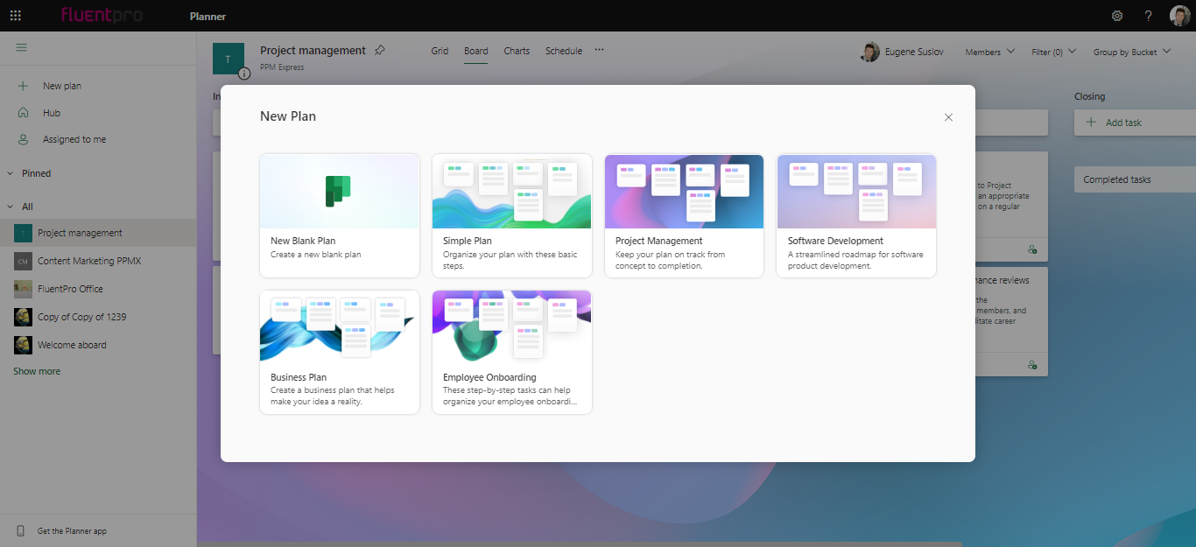Open the settings gear icon
Image resolution: width=1196 pixels, height=547 pixels.
1117,16
